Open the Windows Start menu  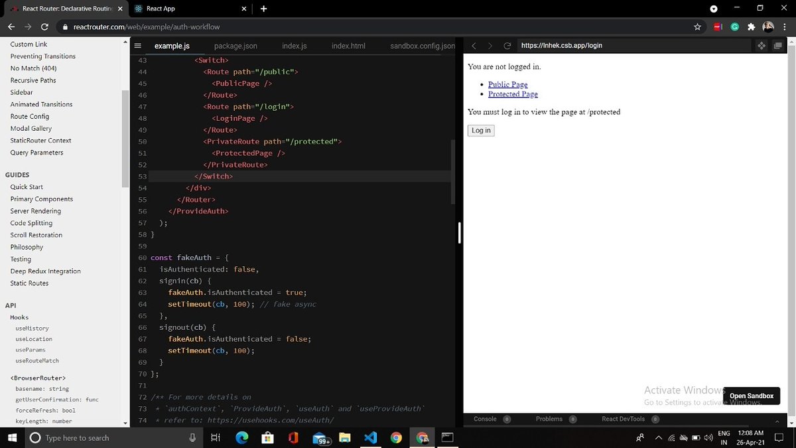pos(12,437)
